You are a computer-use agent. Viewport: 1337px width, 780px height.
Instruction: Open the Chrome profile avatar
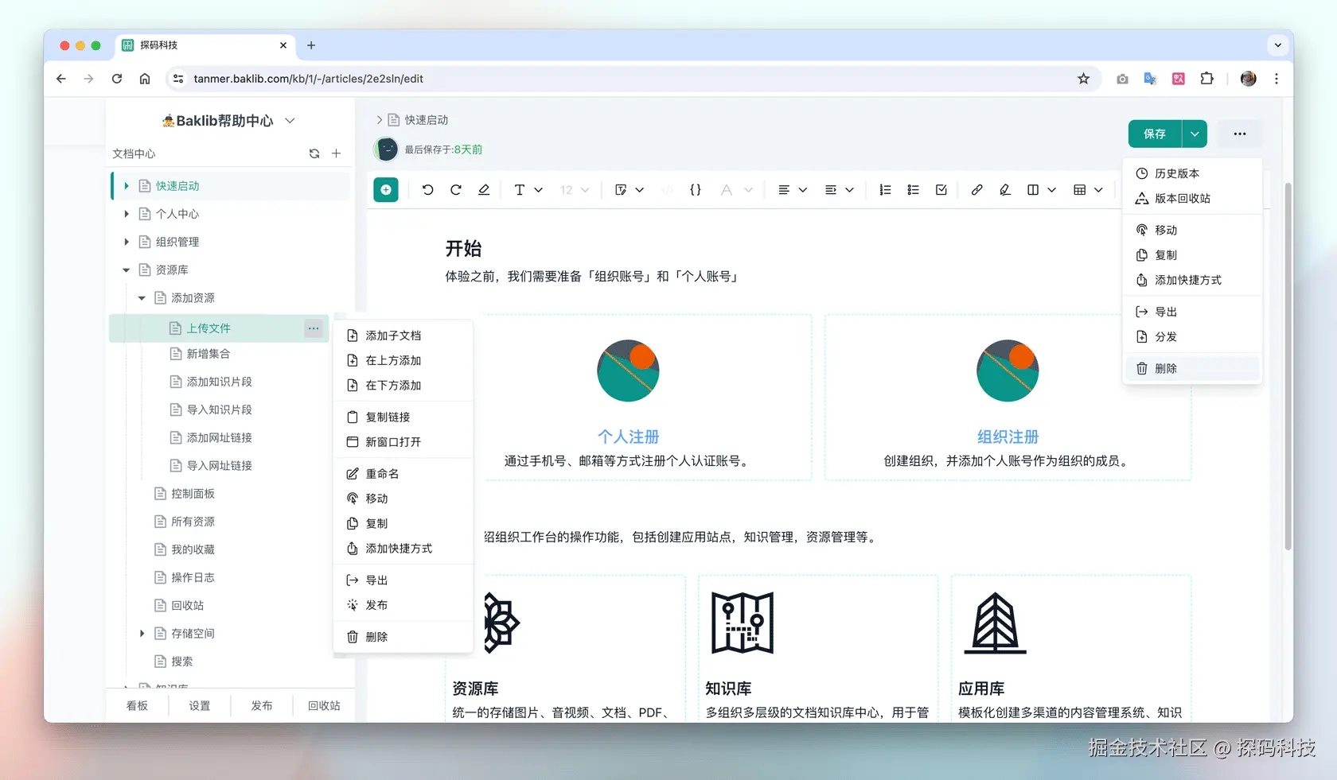tap(1249, 79)
